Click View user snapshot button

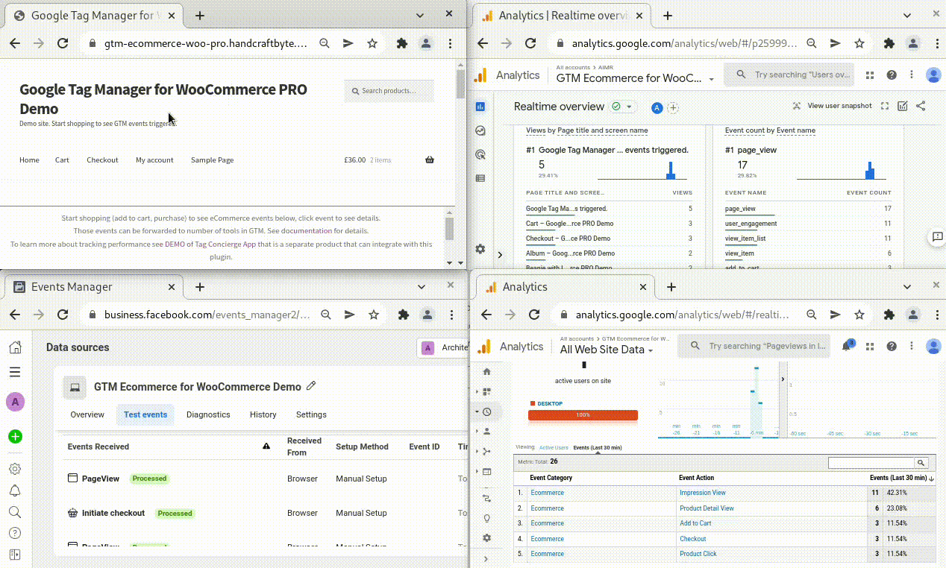pos(833,106)
